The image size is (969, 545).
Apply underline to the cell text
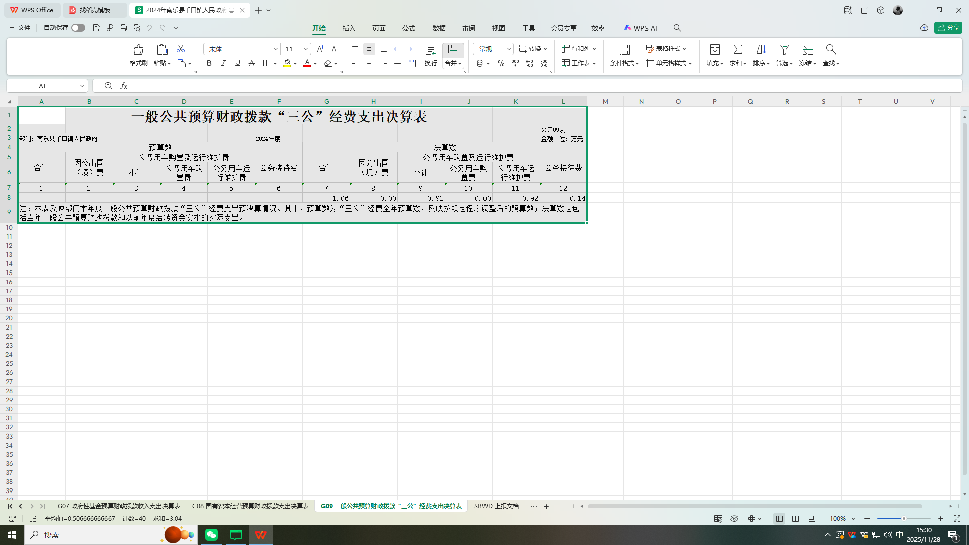(237, 63)
